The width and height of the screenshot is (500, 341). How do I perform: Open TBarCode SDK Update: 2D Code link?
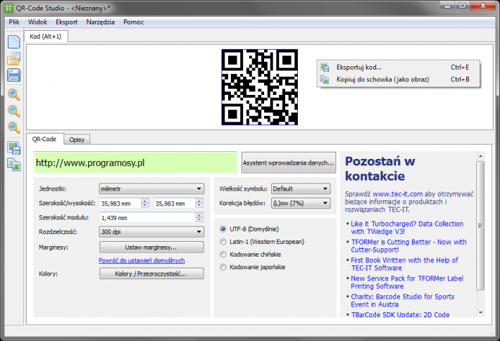(x=400, y=314)
